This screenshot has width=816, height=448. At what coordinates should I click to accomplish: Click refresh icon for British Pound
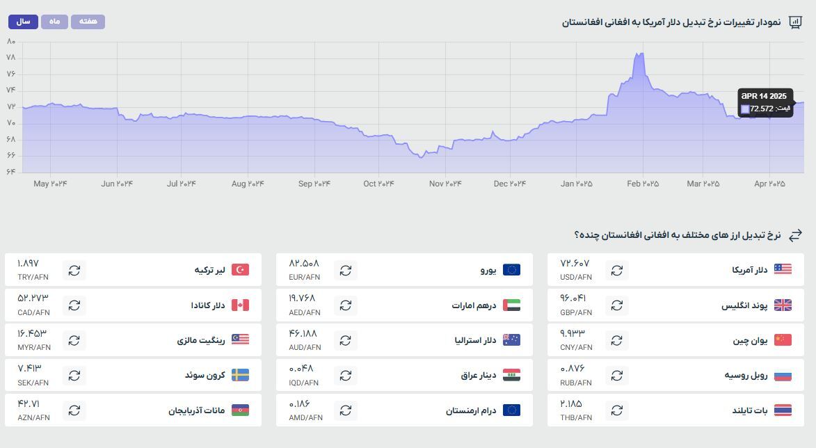(x=616, y=305)
